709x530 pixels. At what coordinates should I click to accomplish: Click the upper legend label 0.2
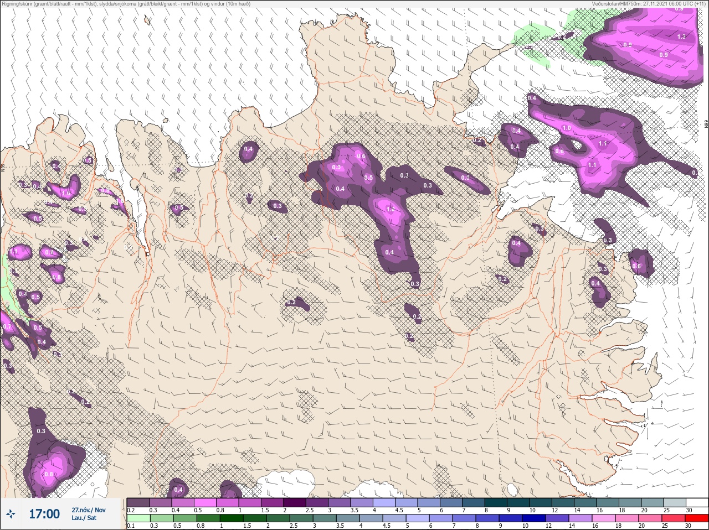(131, 510)
